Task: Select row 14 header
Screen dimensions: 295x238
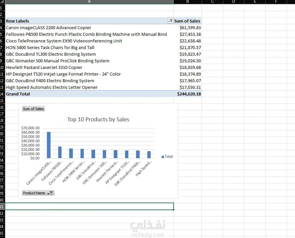Action: click(x=2, y=94)
